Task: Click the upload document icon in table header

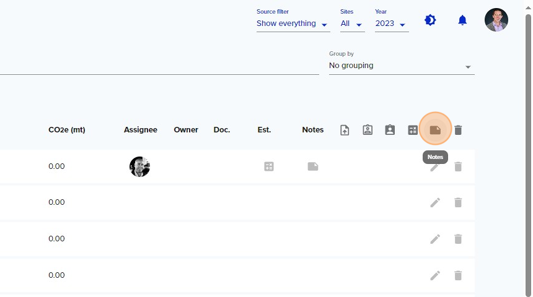Action: point(345,130)
